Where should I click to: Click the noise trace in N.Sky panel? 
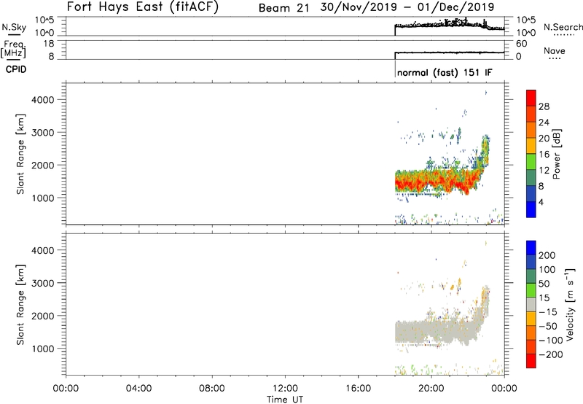click(450, 25)
